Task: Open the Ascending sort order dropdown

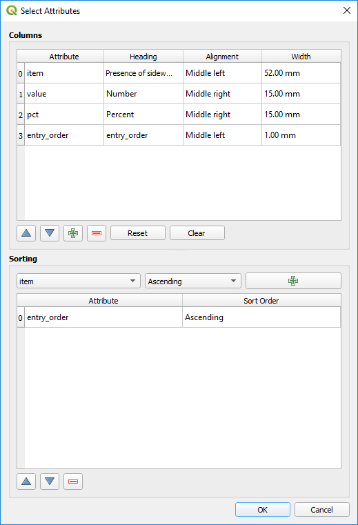Action: (x=193, y=281)
